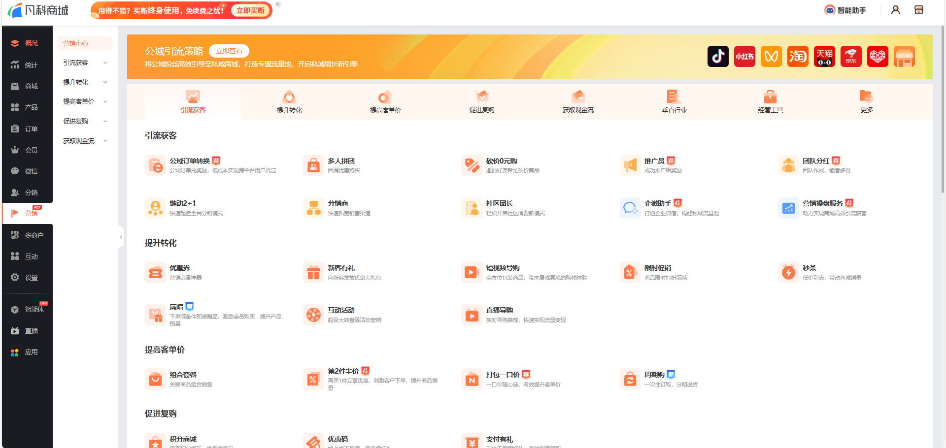This screenshot has height=448, width=946.
Task: Go to 订单 in main sidebar
Action: 27,129
